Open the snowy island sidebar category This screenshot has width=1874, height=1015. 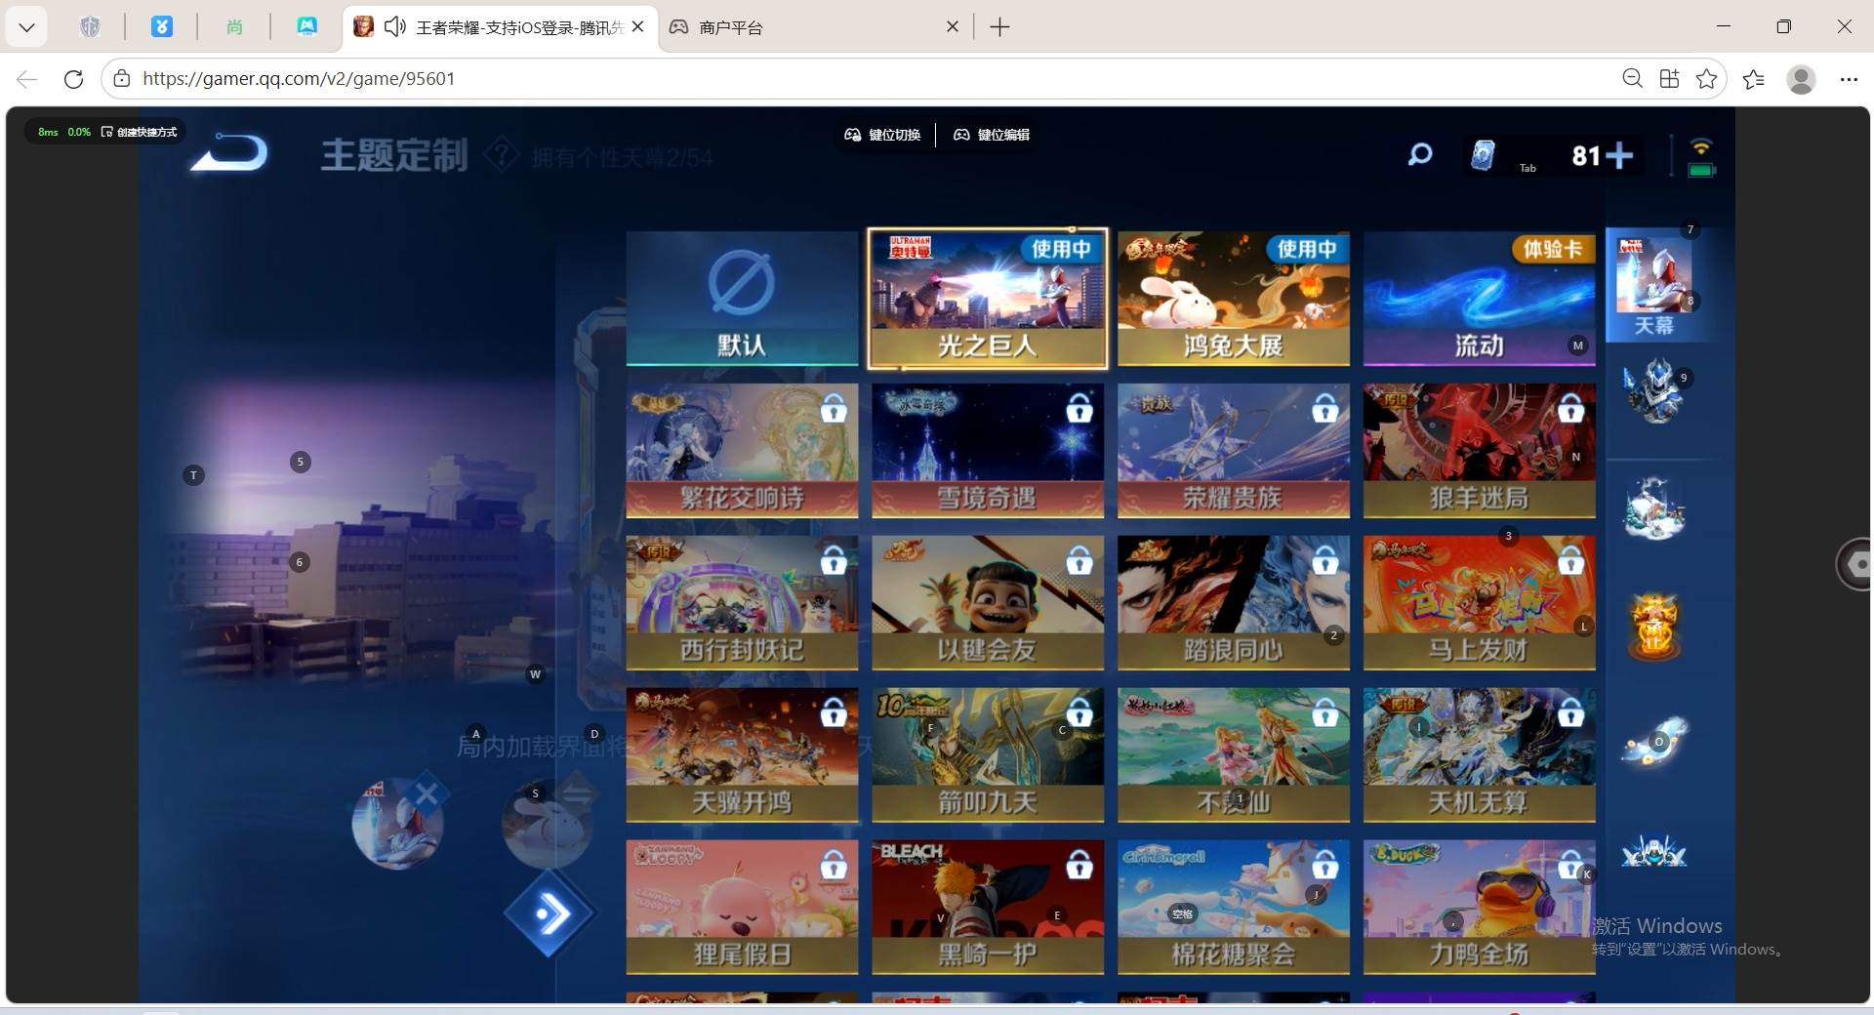(1654, 507)
